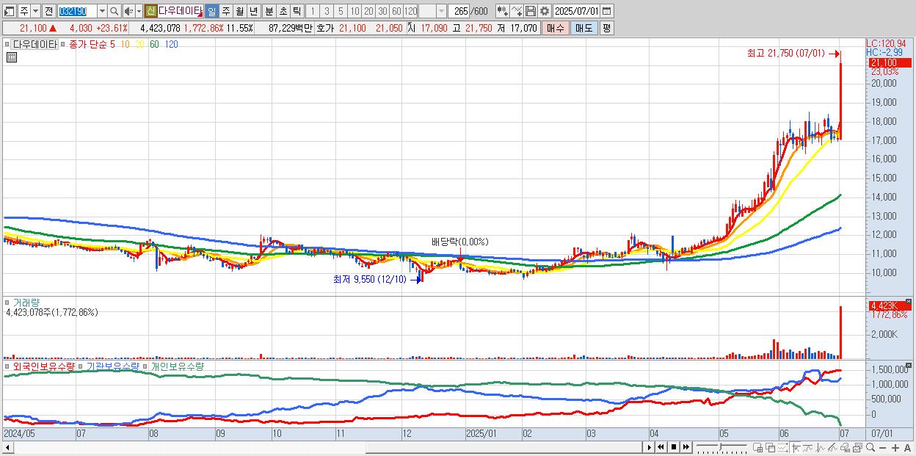Click the 거래량 volume legend label

click(26, 302)
